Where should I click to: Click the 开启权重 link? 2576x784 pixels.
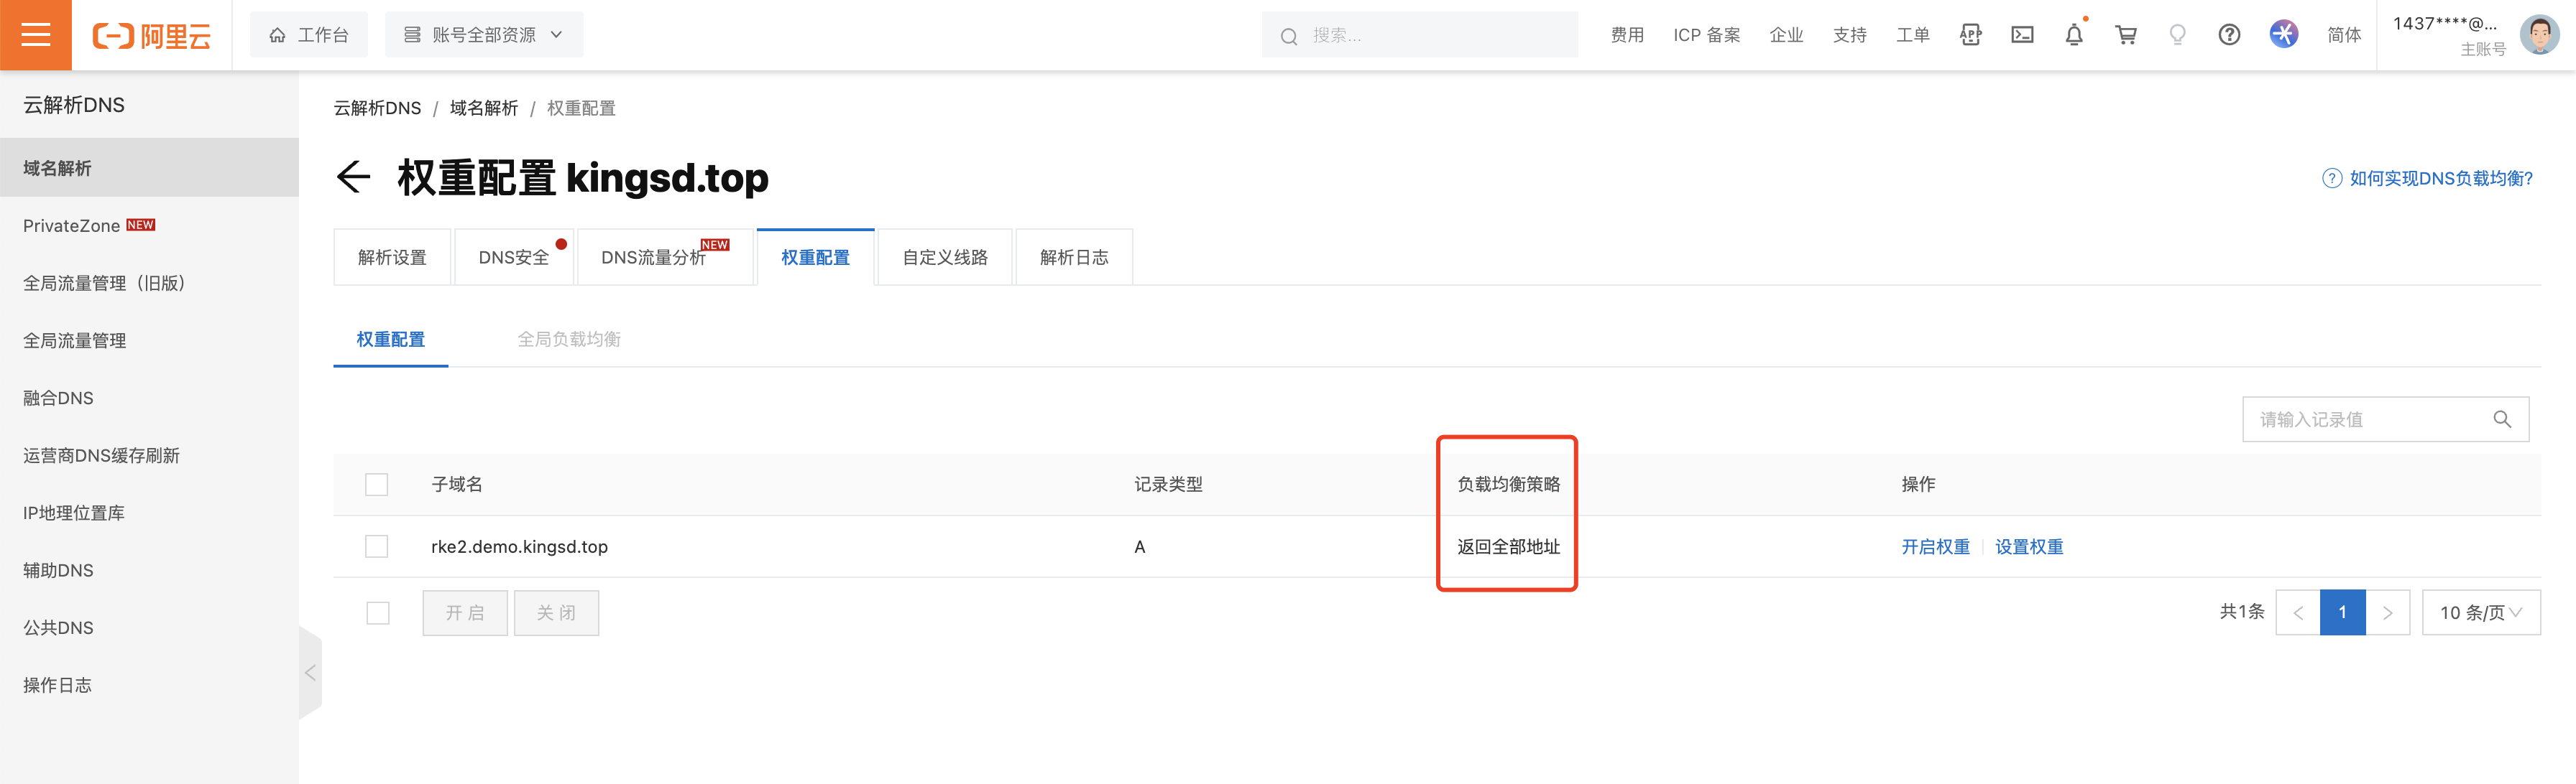(1935, 546)
